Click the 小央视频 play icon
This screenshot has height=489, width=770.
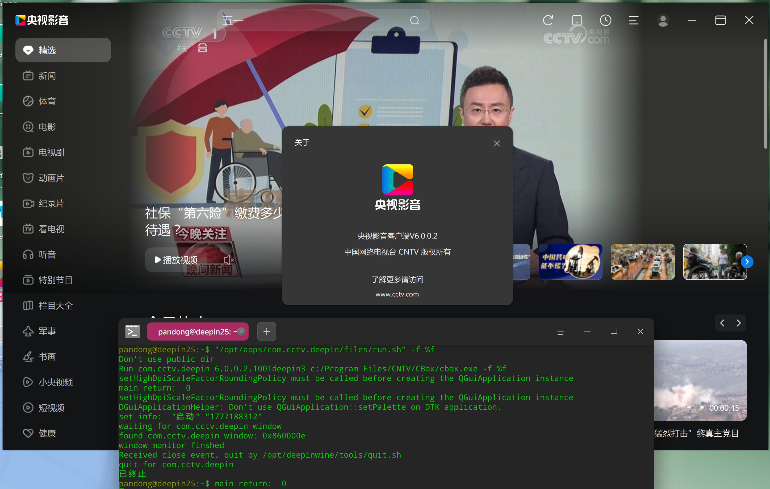[28, 382]
